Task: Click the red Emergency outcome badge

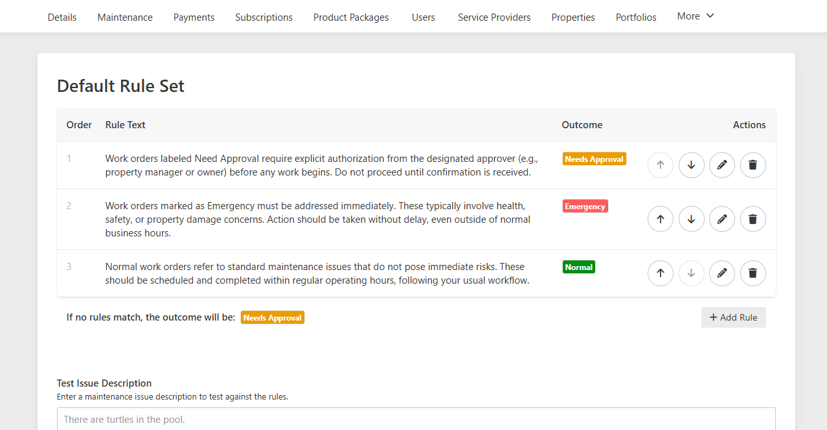Action: click(x=585, y=206)
